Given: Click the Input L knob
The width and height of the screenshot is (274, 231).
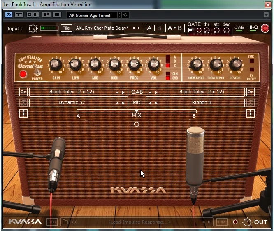Looking at the screenshot, I should click(33, 28).
